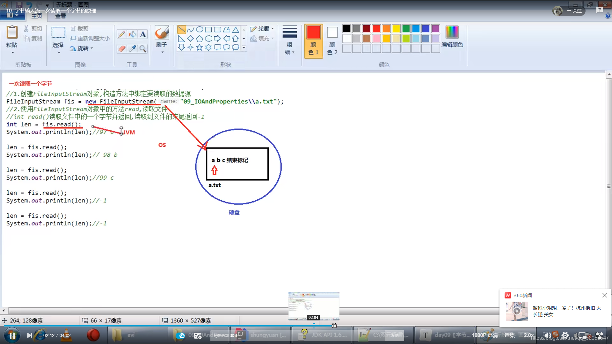Viewport: 612px width, 344px height.
Task: Switch to the View ribbon tab
Action: click(61, 16)
